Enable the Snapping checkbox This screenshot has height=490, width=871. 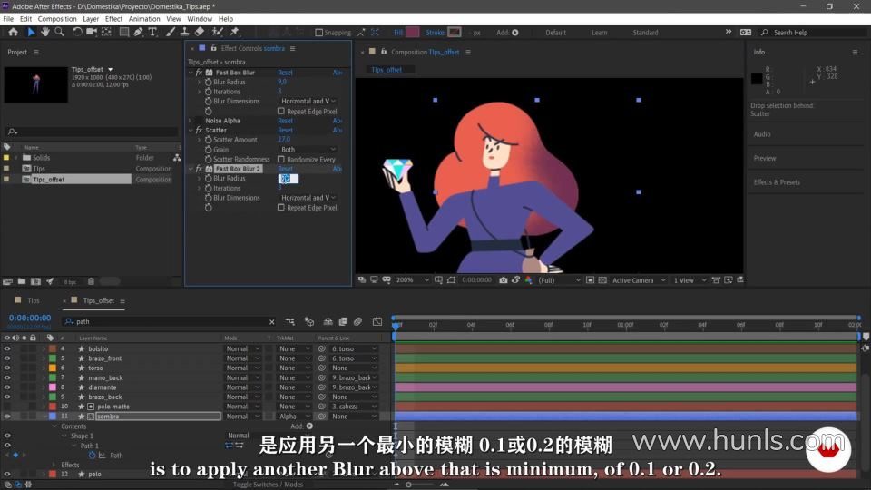coord(318,33)
